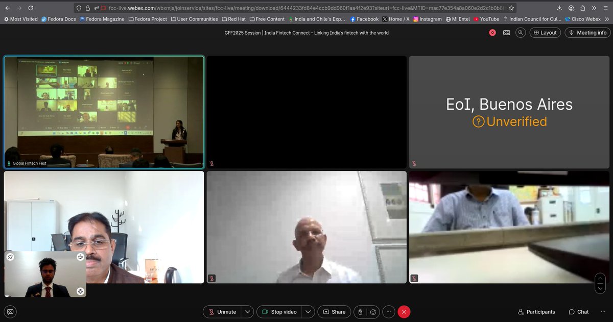This screenshot has height=322, width=613.
Task: Expand audio options arrow next to Unmute
Action: (247, 312)
